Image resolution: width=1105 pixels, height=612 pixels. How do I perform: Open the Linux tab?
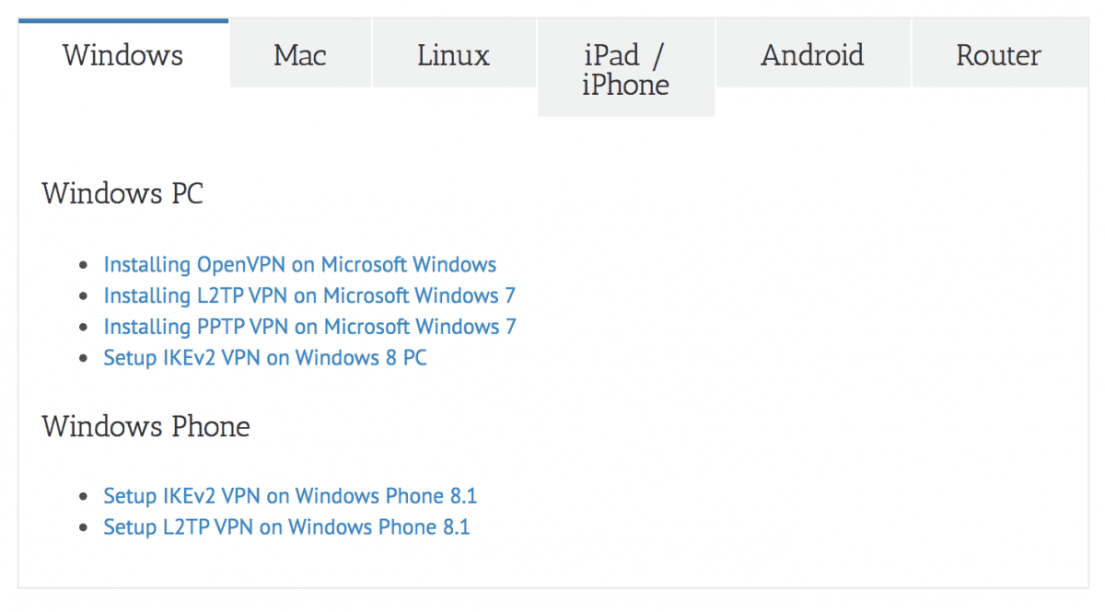pyautogui.click(x=454, y=55)
